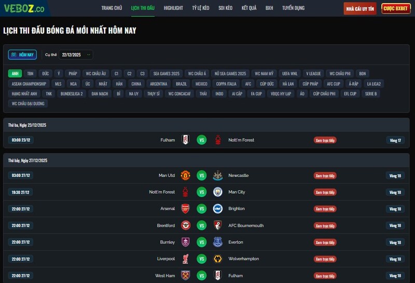415x283 pixels.
Task: Open the KẾT QUẢ menu
Action: 249,8
